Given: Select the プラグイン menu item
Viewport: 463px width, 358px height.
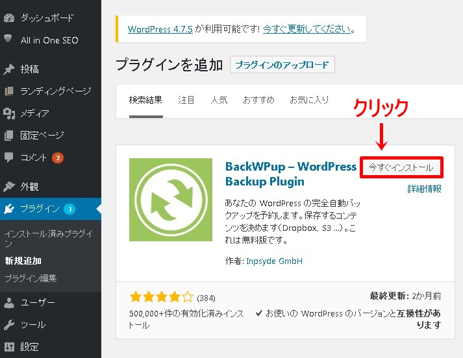Looking at the screenshot, I should pos(51,209).
